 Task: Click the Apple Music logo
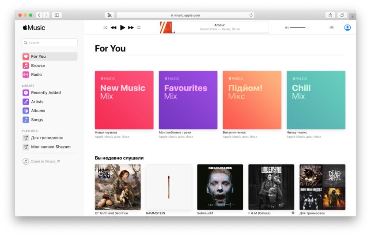click(x=34, y=28)
